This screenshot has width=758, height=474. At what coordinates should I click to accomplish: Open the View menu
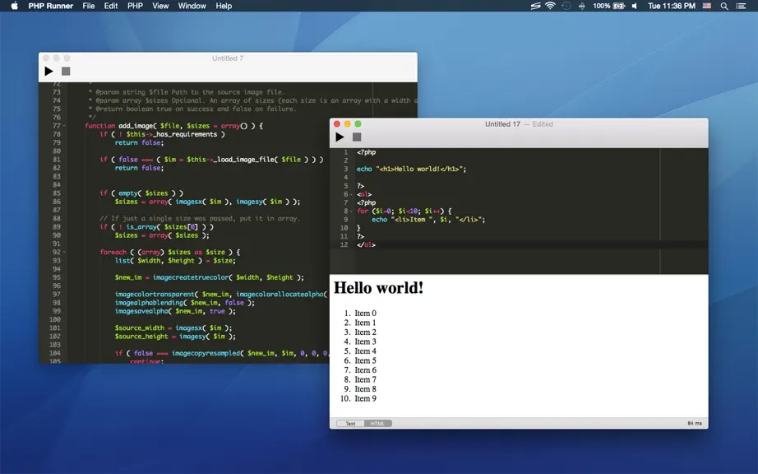160,6
